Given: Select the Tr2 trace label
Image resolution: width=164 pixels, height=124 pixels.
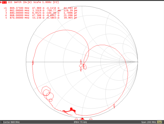Looking at the screenshot, I should (x=4, y=2).
